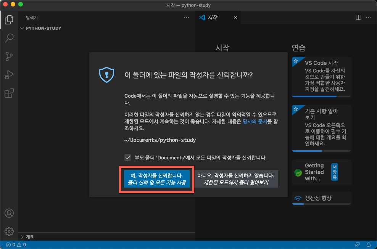
Task: Open the notifications bell icon
Action: [368, 245]
